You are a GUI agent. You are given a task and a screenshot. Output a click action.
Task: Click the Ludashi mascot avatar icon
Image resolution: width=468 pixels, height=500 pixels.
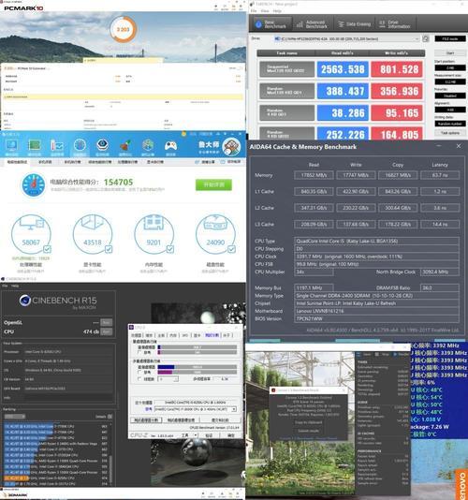click(x=232, y=147)
